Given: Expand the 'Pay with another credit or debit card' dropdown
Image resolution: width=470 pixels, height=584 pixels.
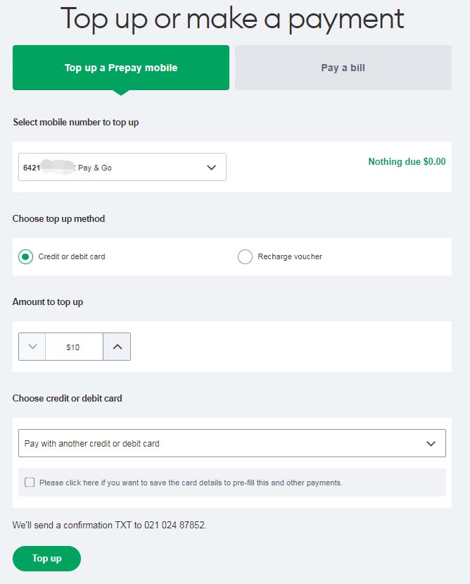Looking at the screenshot, I should [x=231, y=444].
